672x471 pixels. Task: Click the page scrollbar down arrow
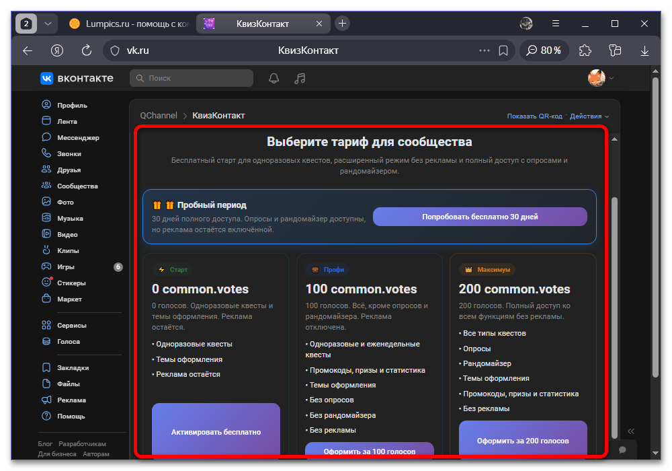655,453
